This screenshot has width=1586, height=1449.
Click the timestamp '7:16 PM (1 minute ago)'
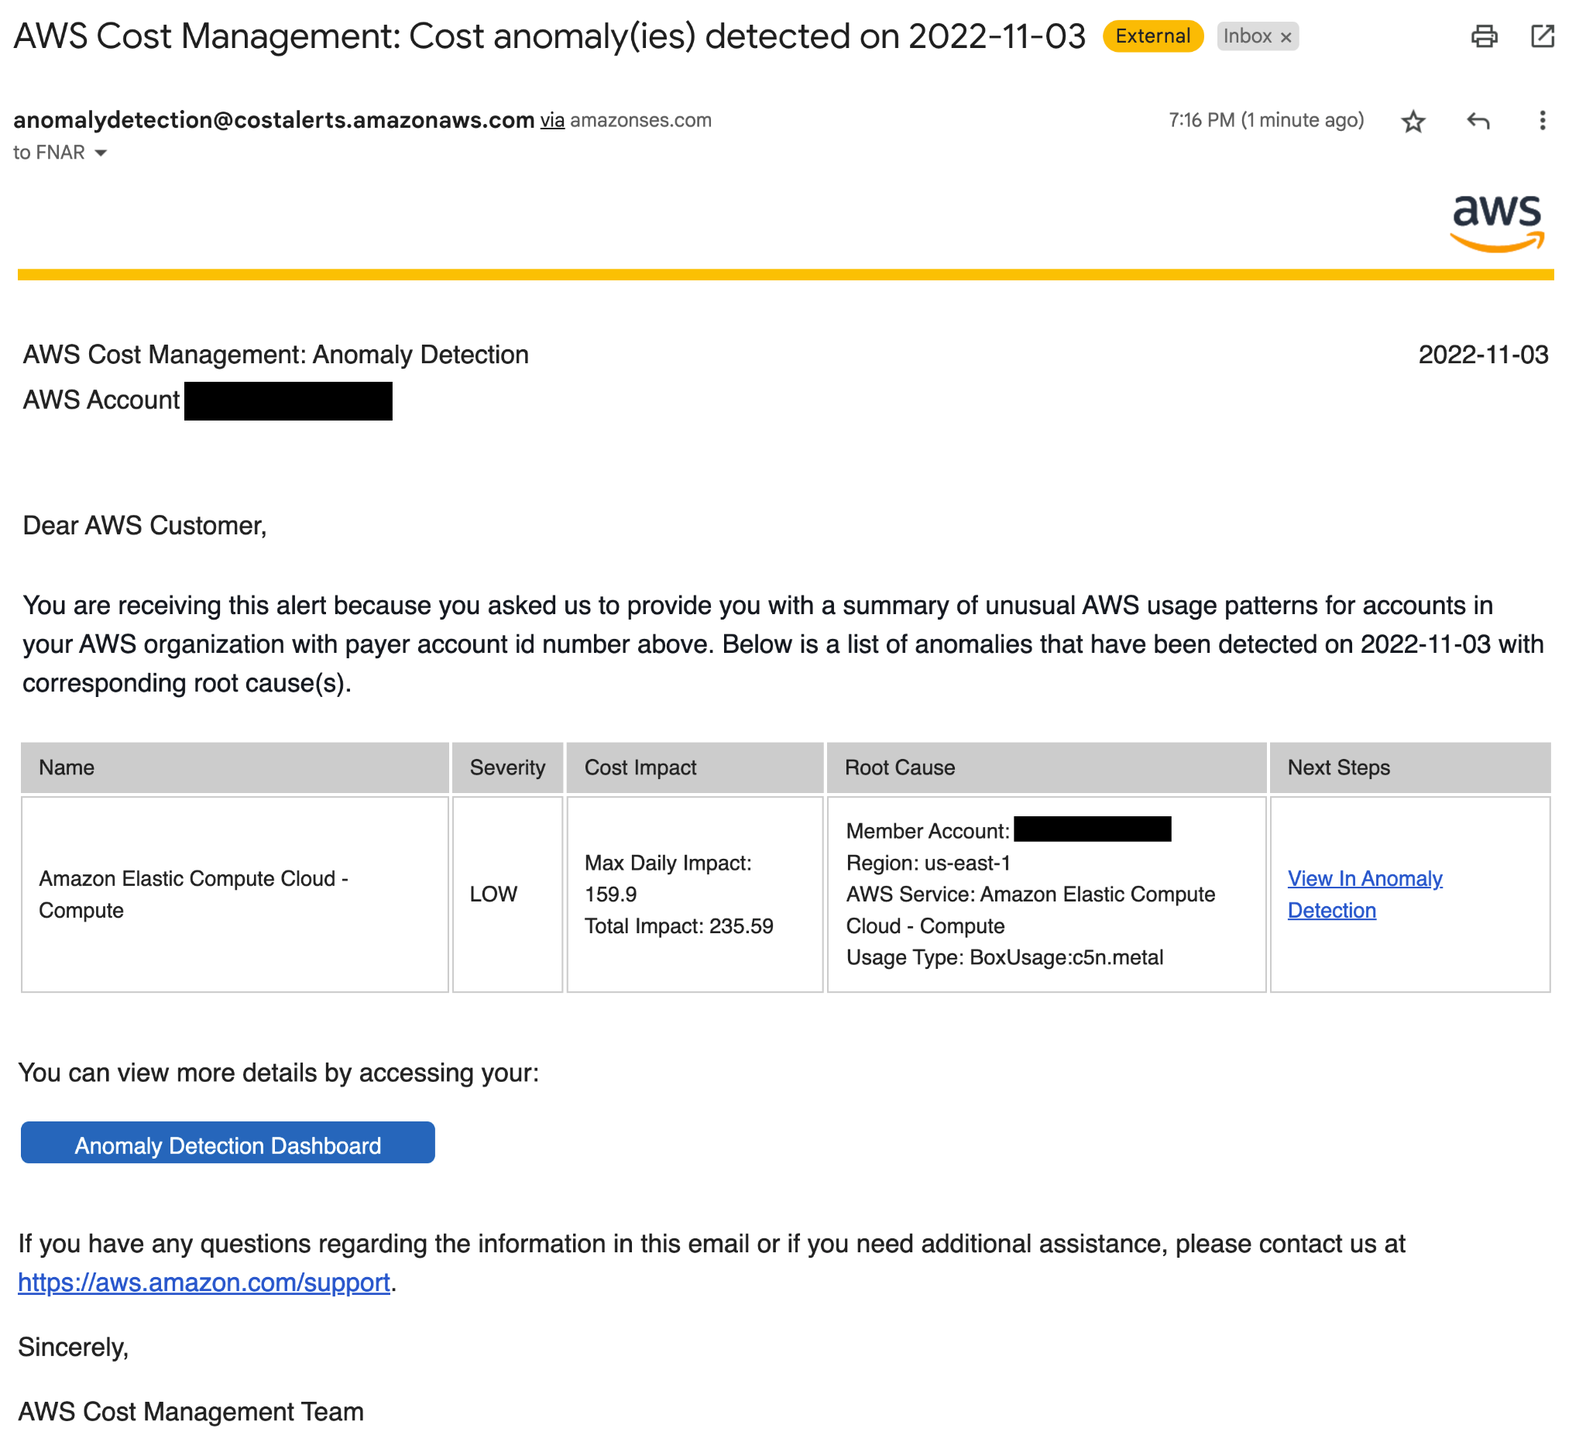click(x=1267, y=119)
